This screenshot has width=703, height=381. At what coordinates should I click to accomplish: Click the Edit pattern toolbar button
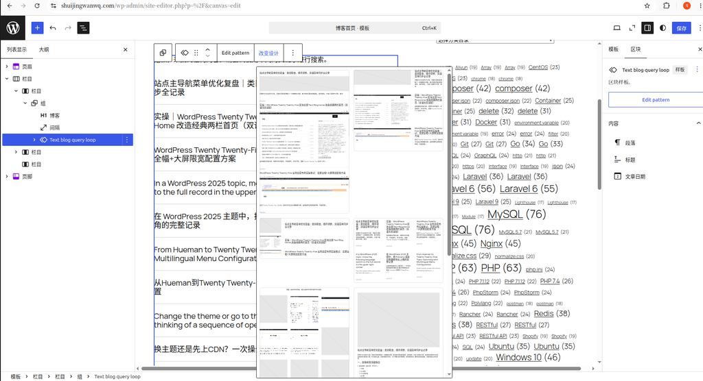pyautogui.click(x=235, y=52)
